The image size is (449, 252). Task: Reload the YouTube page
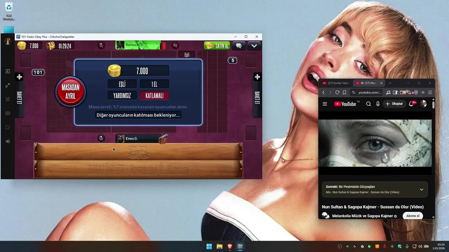337,92
